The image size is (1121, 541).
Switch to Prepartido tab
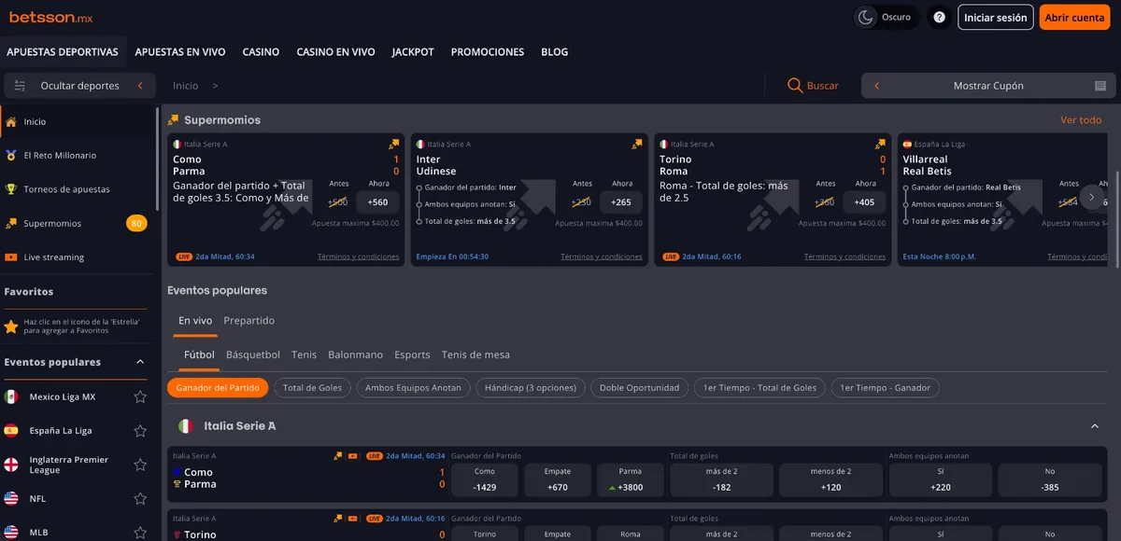(248, 321)
